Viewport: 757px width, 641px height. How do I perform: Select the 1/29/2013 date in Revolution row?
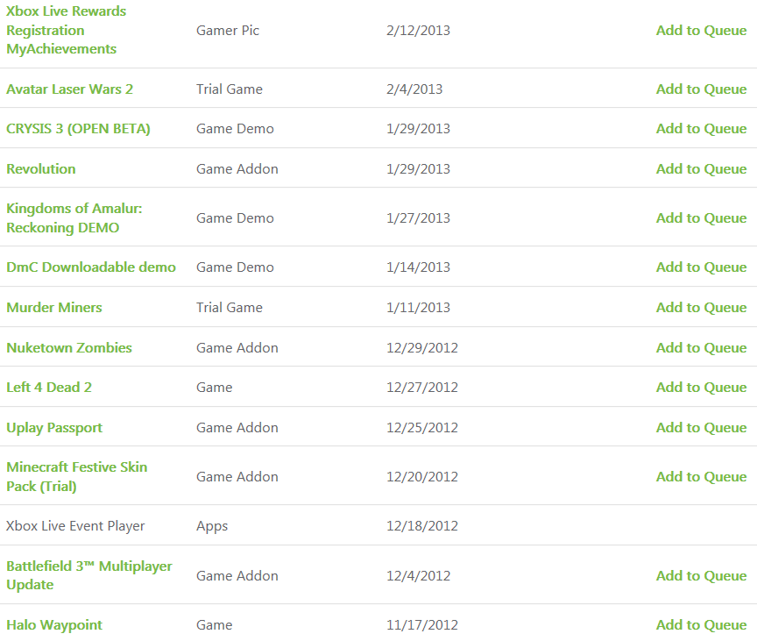(x=418, y=169)
